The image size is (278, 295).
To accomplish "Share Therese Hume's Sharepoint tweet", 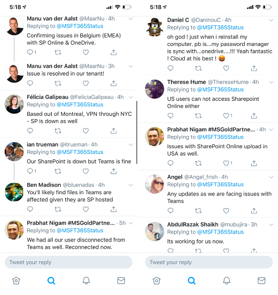I will click(x=254, y=115).
